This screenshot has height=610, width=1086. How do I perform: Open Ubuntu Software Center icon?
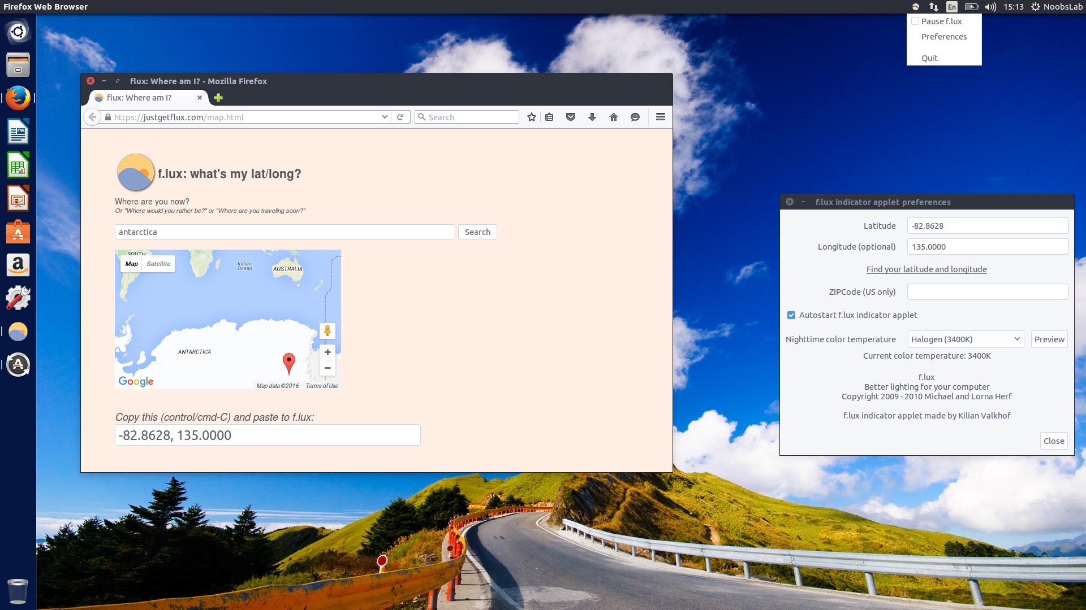tap(18, 232)
